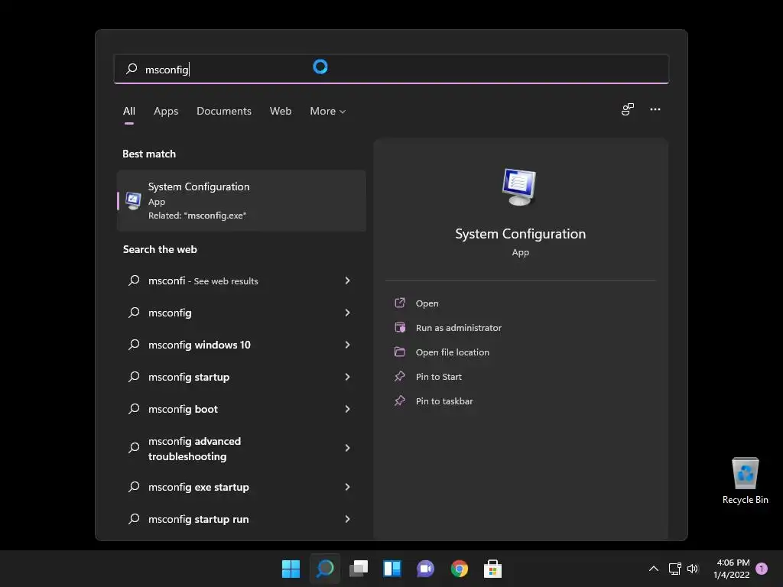Viewport: 783px width, 587px height.
Task: Open the three-dot options menu
Action: [655, 109]
